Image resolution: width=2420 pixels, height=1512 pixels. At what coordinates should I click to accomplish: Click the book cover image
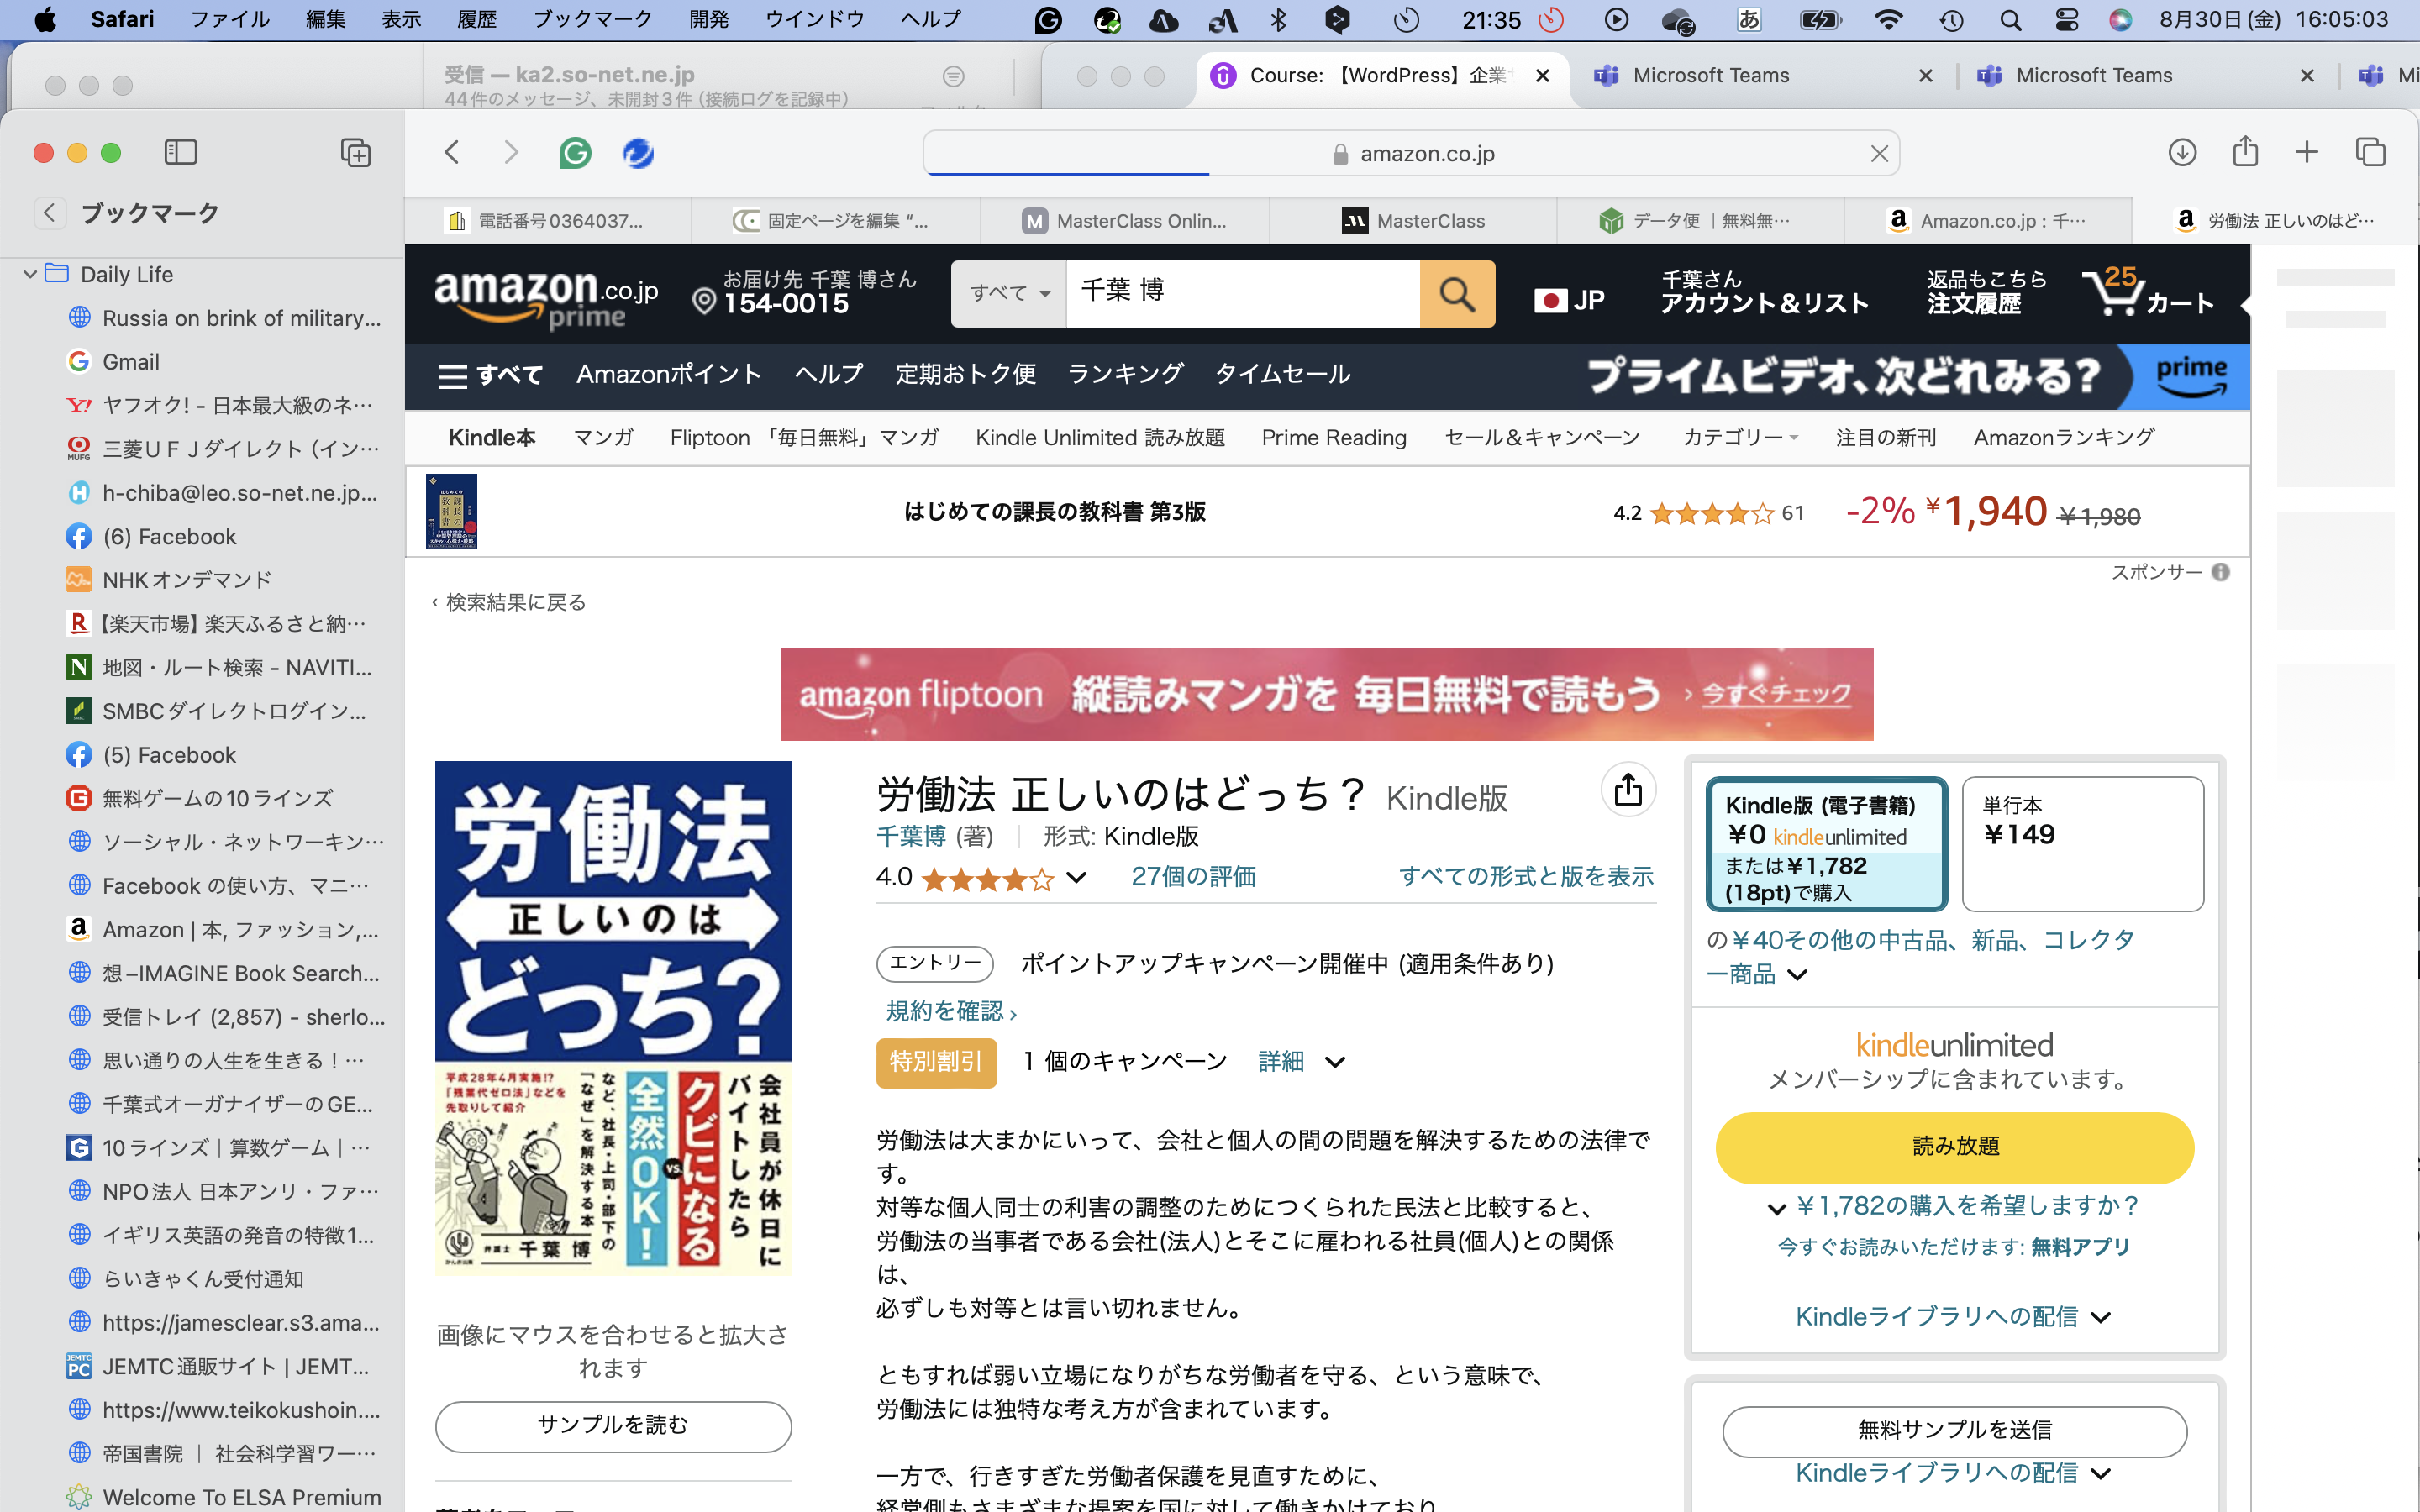613,1018
